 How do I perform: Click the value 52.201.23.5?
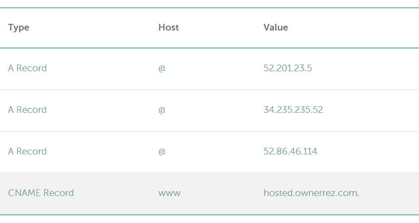tap(287, 68)
